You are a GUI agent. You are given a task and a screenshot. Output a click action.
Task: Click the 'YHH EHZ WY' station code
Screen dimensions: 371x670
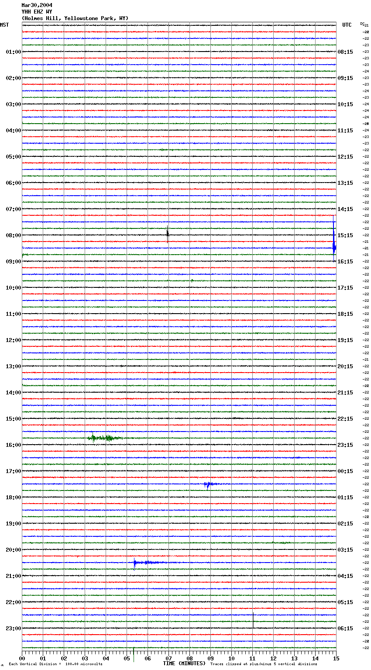(37, 12)
